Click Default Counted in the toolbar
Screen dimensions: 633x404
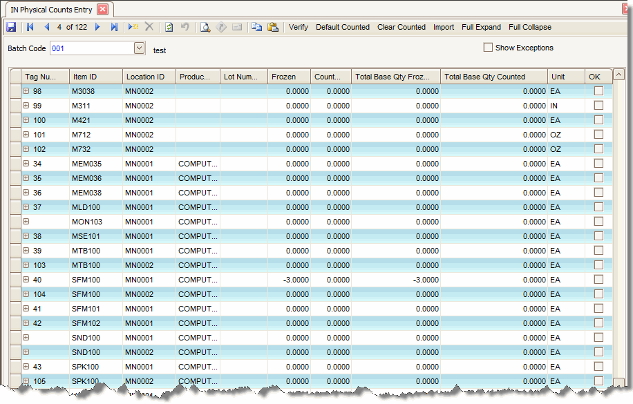tap(343, 27)
